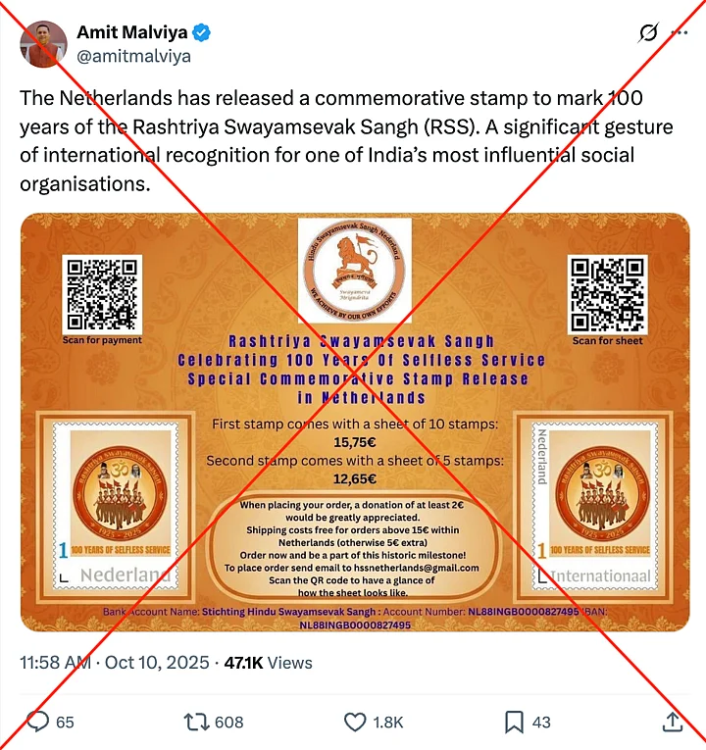Open the reply comment icon
Image resolution: width=706 pixels, height=750 pixels.
click(x=38, y=722)
